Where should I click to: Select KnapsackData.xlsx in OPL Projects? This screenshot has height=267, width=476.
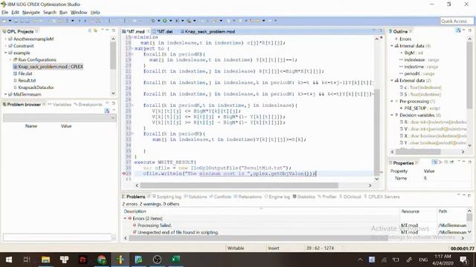click(x=36, y=88)
